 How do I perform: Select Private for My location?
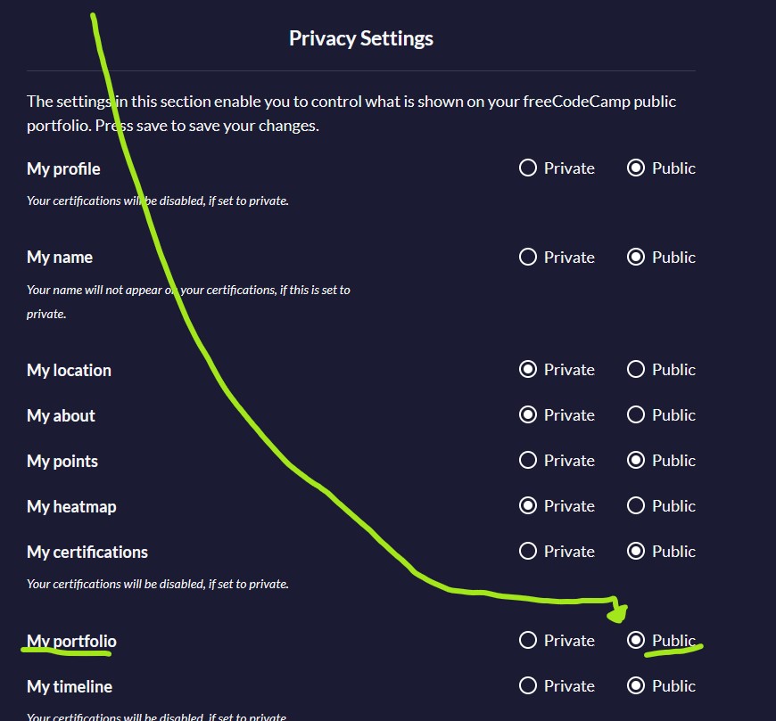click(x=527, y=369)
